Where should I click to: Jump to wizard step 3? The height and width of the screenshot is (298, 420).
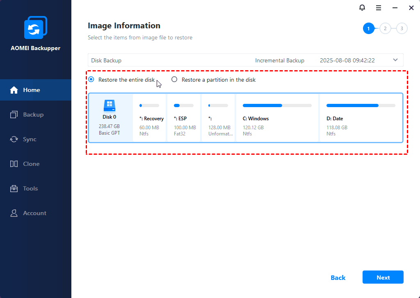click(x=402, y=28)
